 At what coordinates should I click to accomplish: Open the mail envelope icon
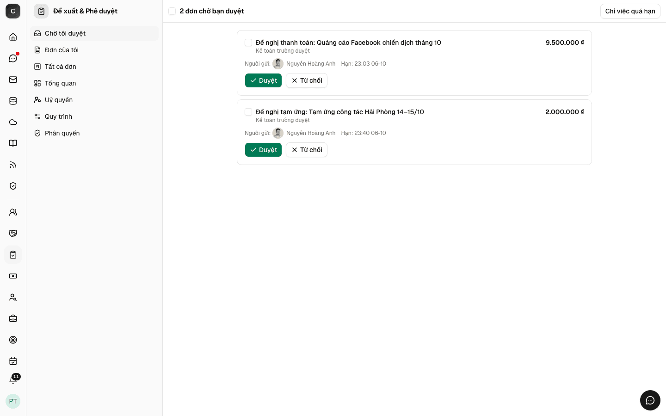pyautogui.click(x=13, y=80)
